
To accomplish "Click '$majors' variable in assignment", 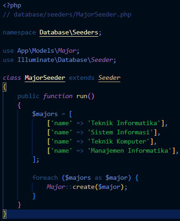I will coord(45,114).
